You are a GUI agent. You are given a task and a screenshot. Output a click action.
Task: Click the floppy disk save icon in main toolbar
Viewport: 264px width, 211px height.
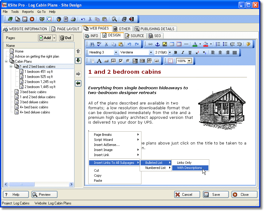pyautogui.click(x=25, y=19)
